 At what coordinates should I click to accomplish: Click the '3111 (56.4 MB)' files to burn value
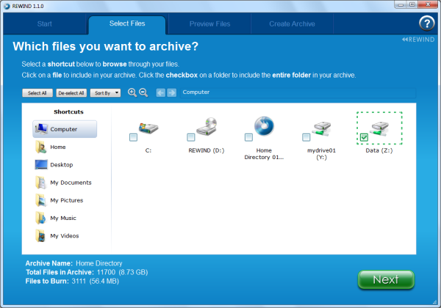[96, 281]
